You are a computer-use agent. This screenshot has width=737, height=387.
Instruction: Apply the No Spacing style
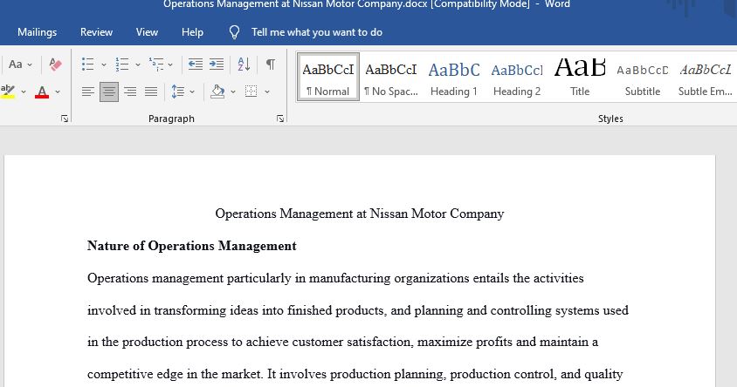pos(391,77)
